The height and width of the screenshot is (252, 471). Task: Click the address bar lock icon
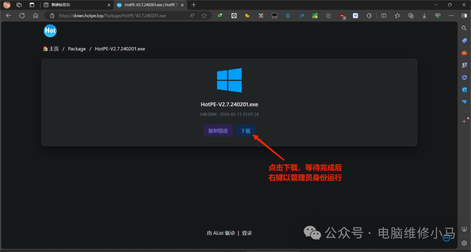click(x=52, y=16)
